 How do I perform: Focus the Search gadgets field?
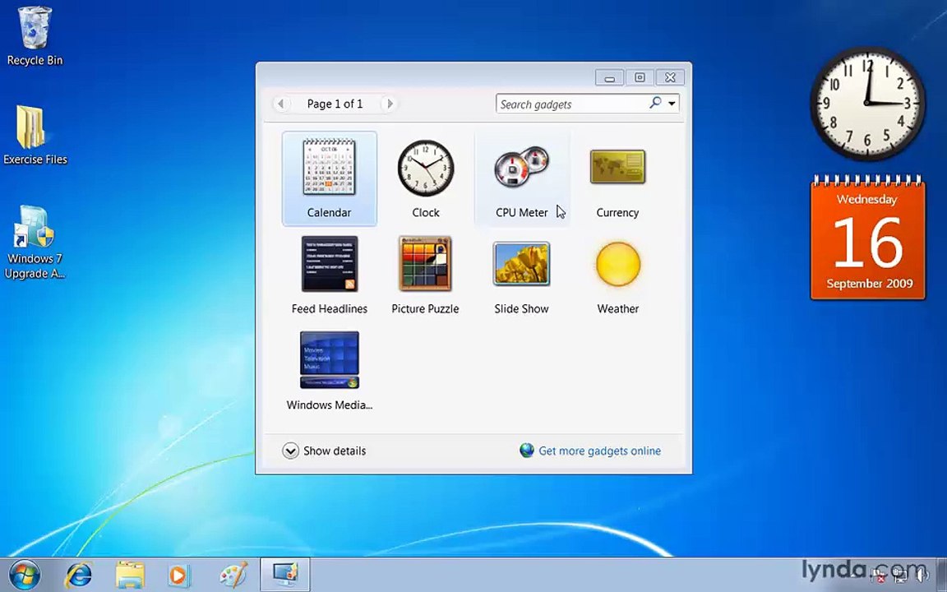pyautogui.click(x=572, y=104)
